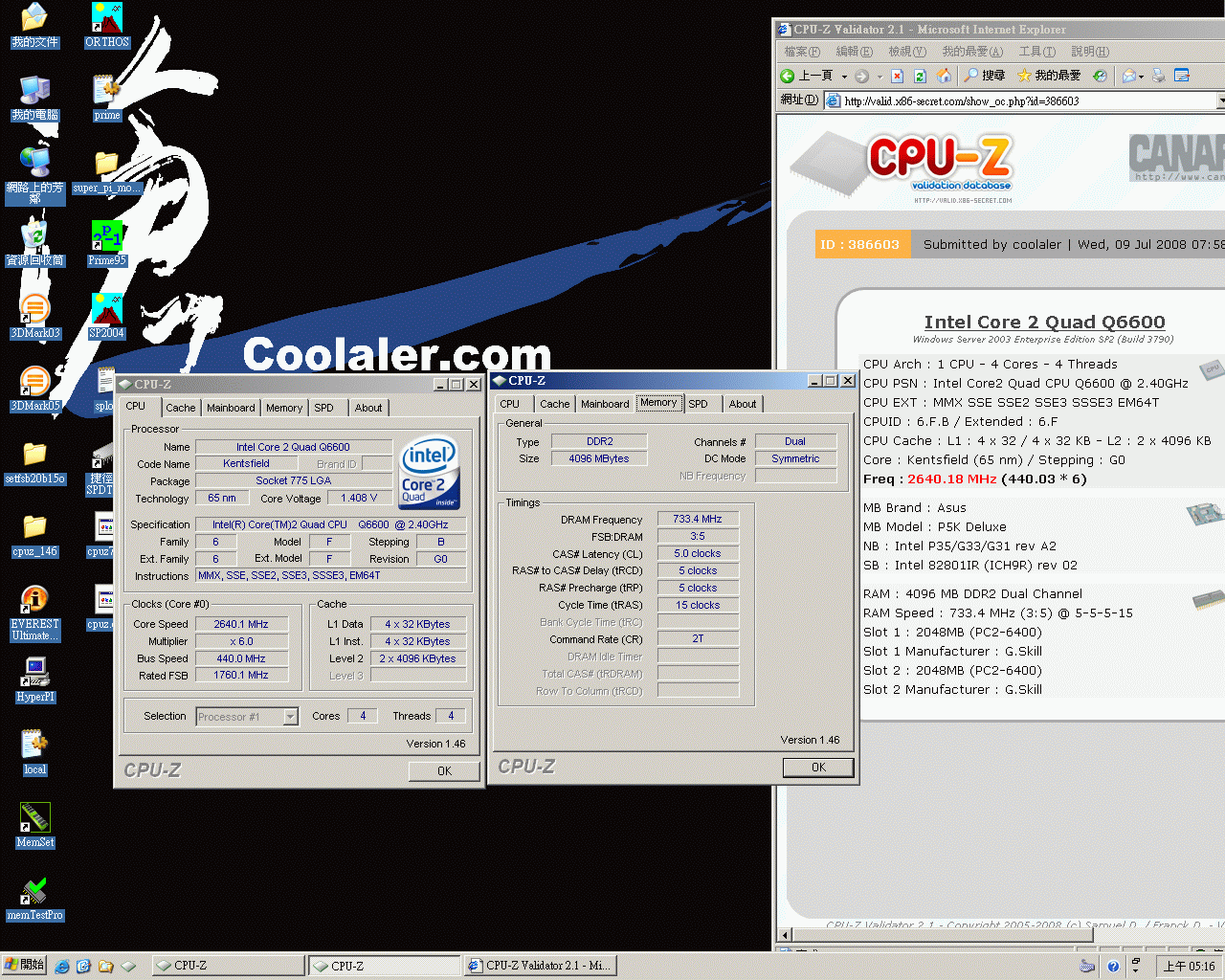This screenshot has height=980, width=1225.
Task: Open the 我的最愛(A) menu in IE menu bar
Action: 972,52
